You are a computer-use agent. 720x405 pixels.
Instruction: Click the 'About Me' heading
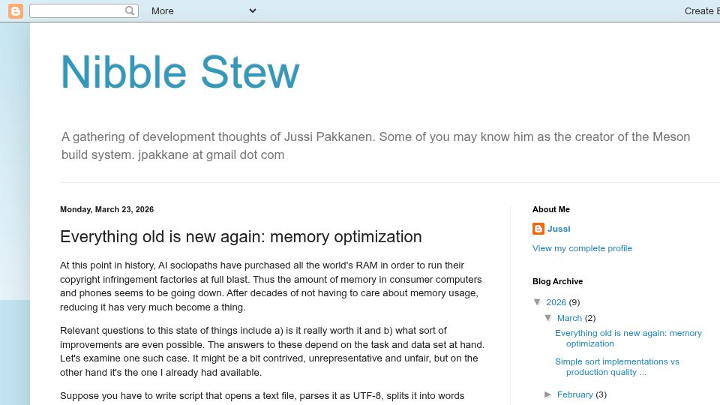click(x=551, y=209)
